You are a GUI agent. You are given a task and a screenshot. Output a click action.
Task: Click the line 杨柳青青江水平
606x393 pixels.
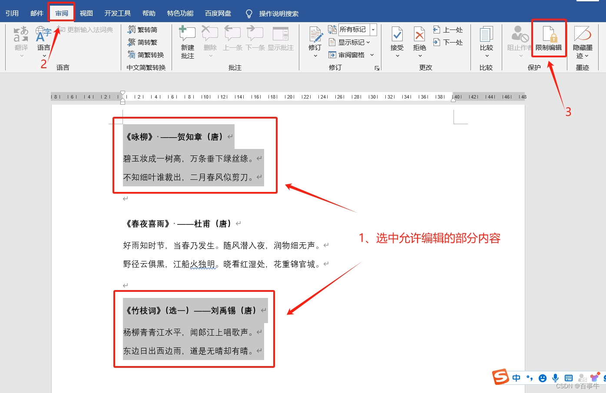pos(152,332)
